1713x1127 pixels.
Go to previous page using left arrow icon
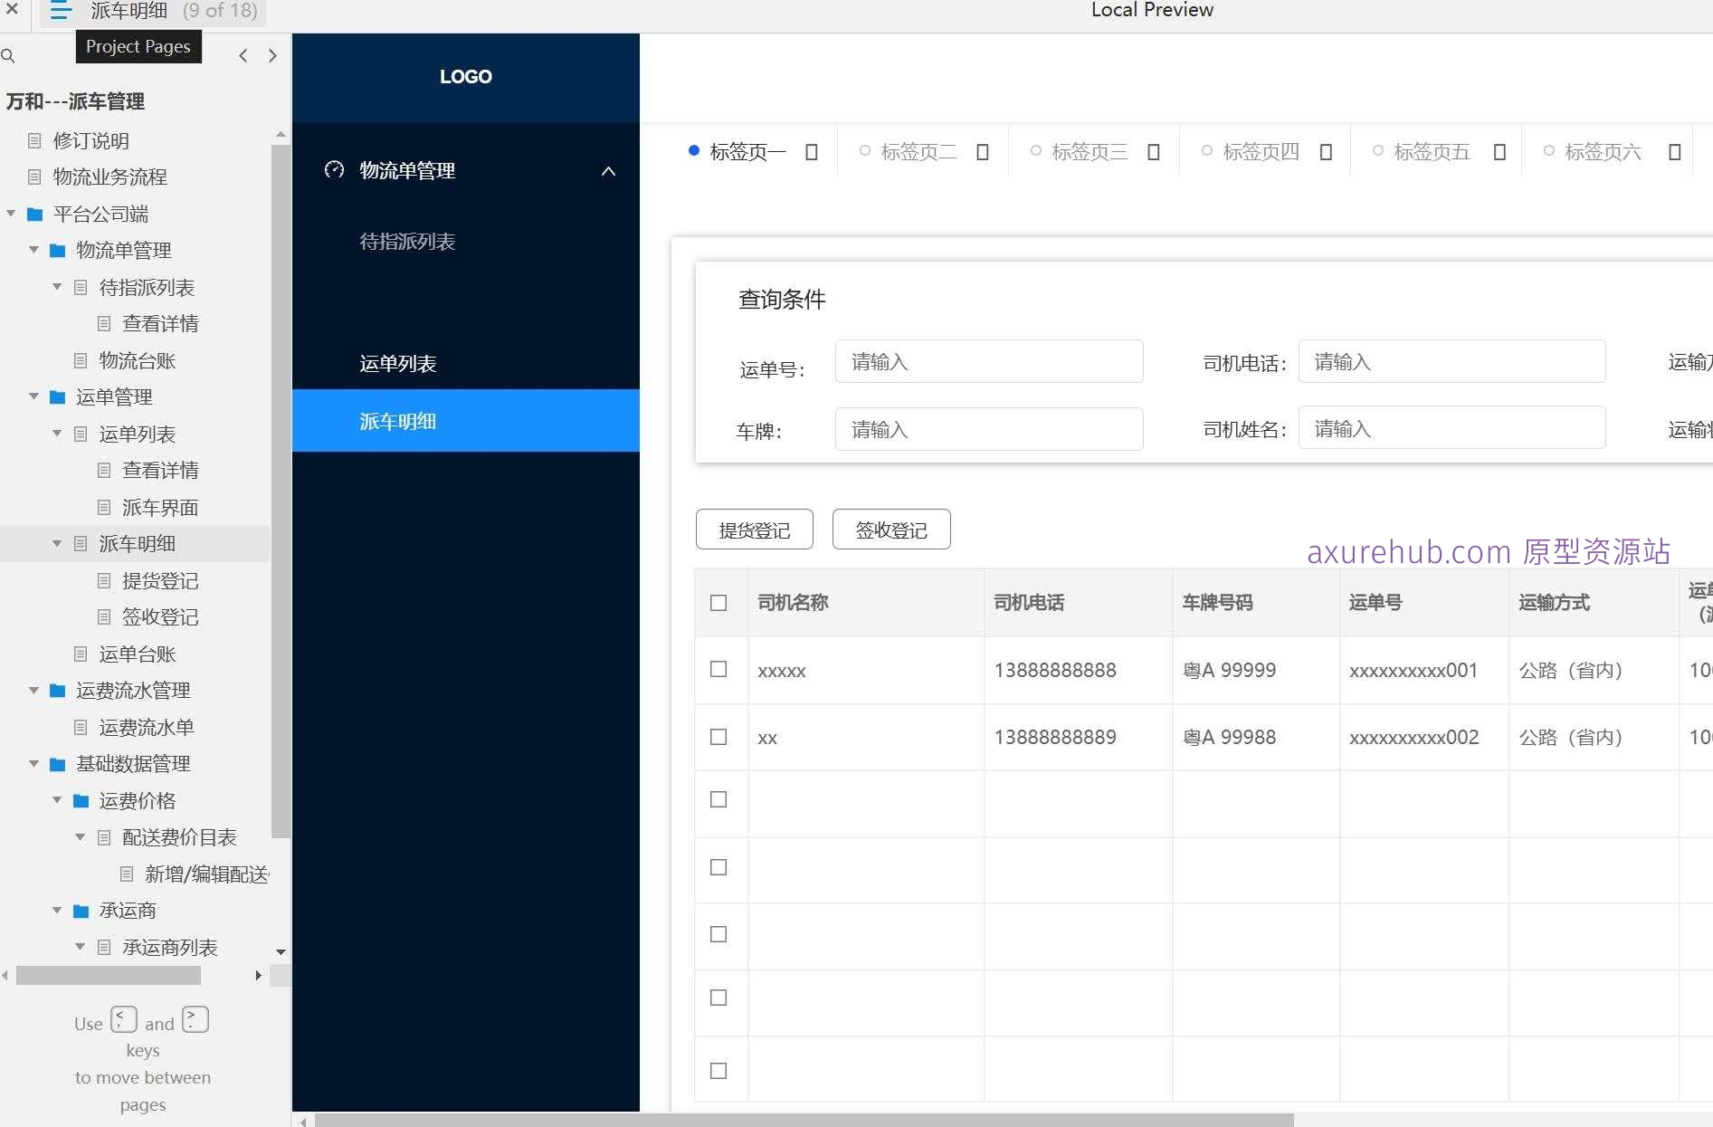[x=243, y=55]
